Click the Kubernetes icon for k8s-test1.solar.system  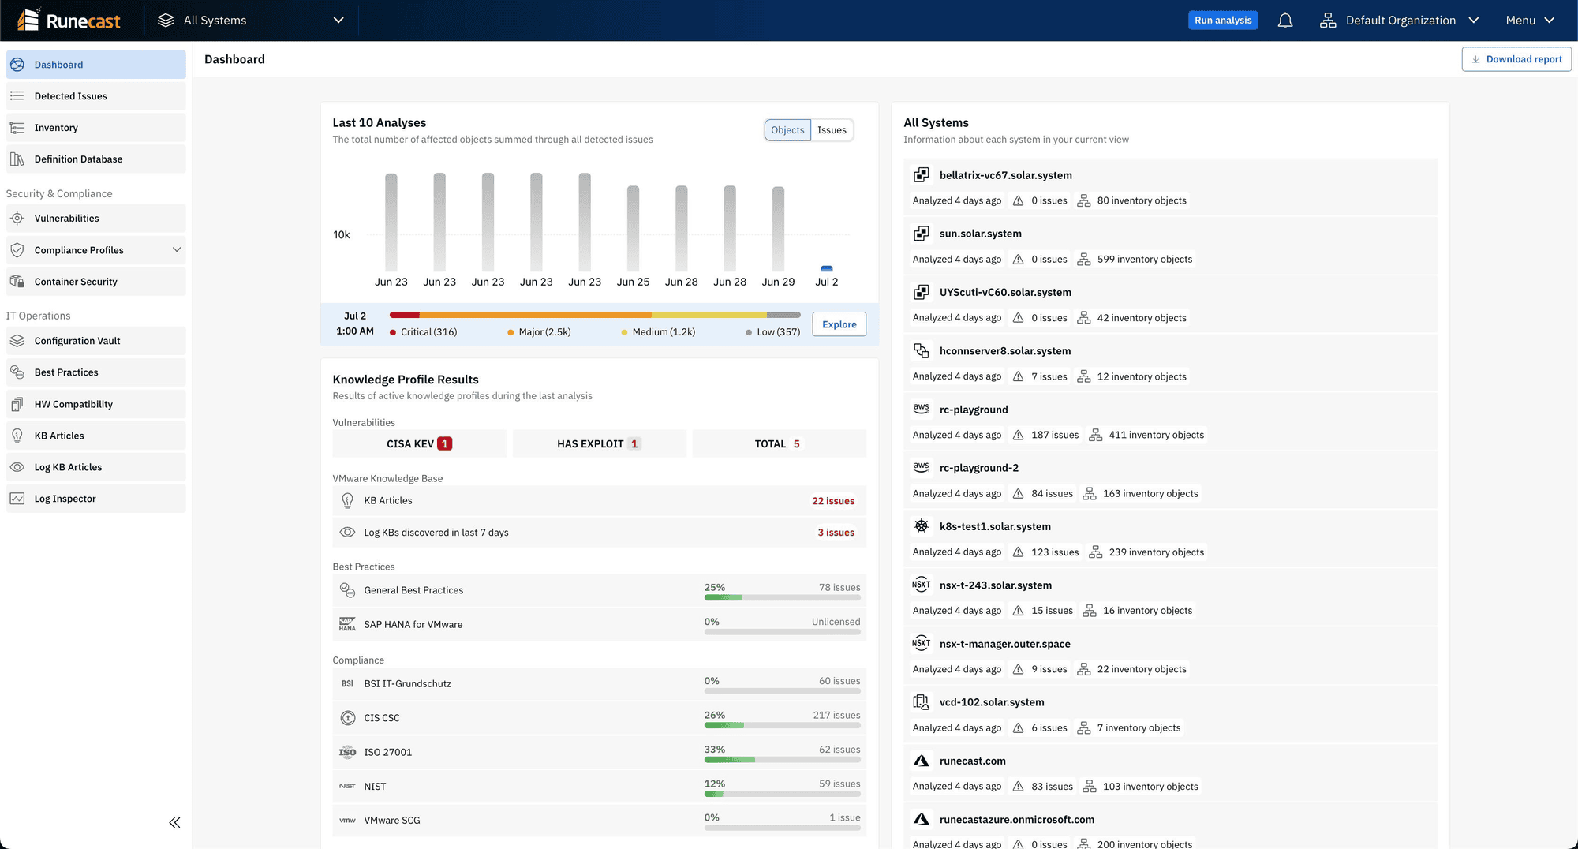tap(922, 526)
